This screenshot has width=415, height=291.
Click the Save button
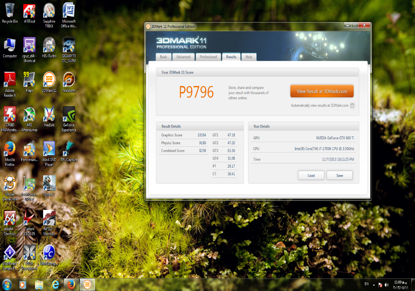[x=339, y=175]
